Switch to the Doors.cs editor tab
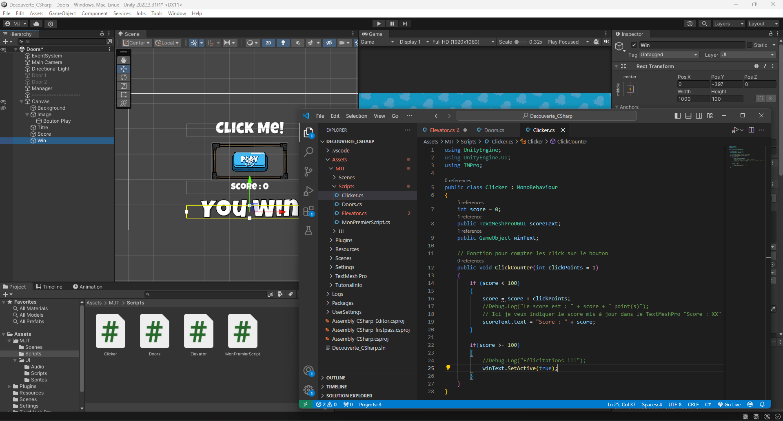This screenshot has width=783, height=421. coord(494,130)
